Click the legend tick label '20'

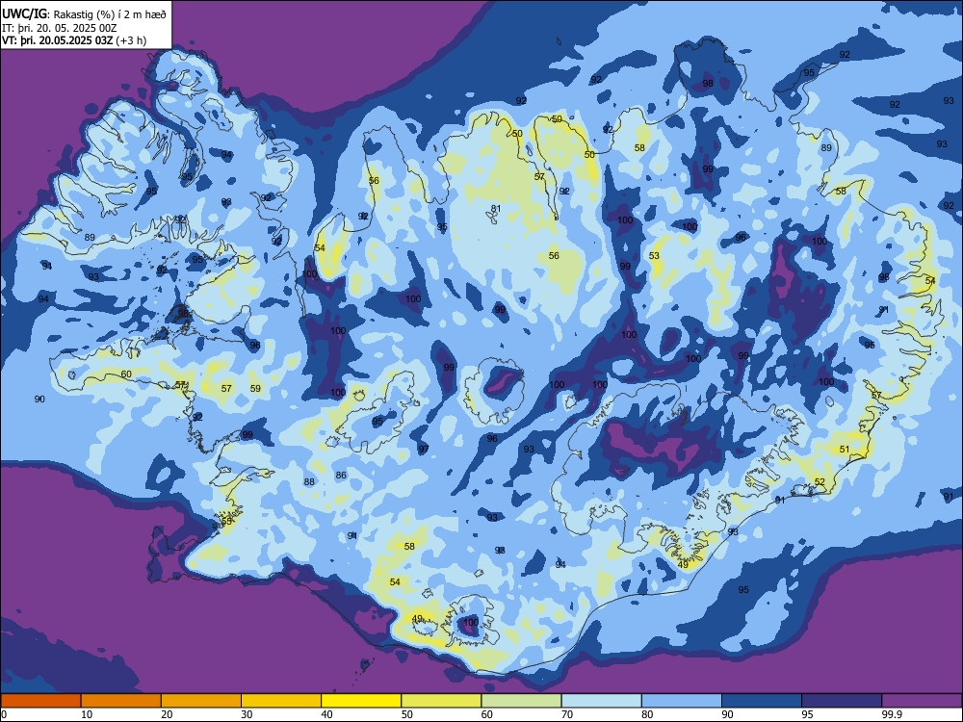tap(167, 714)
